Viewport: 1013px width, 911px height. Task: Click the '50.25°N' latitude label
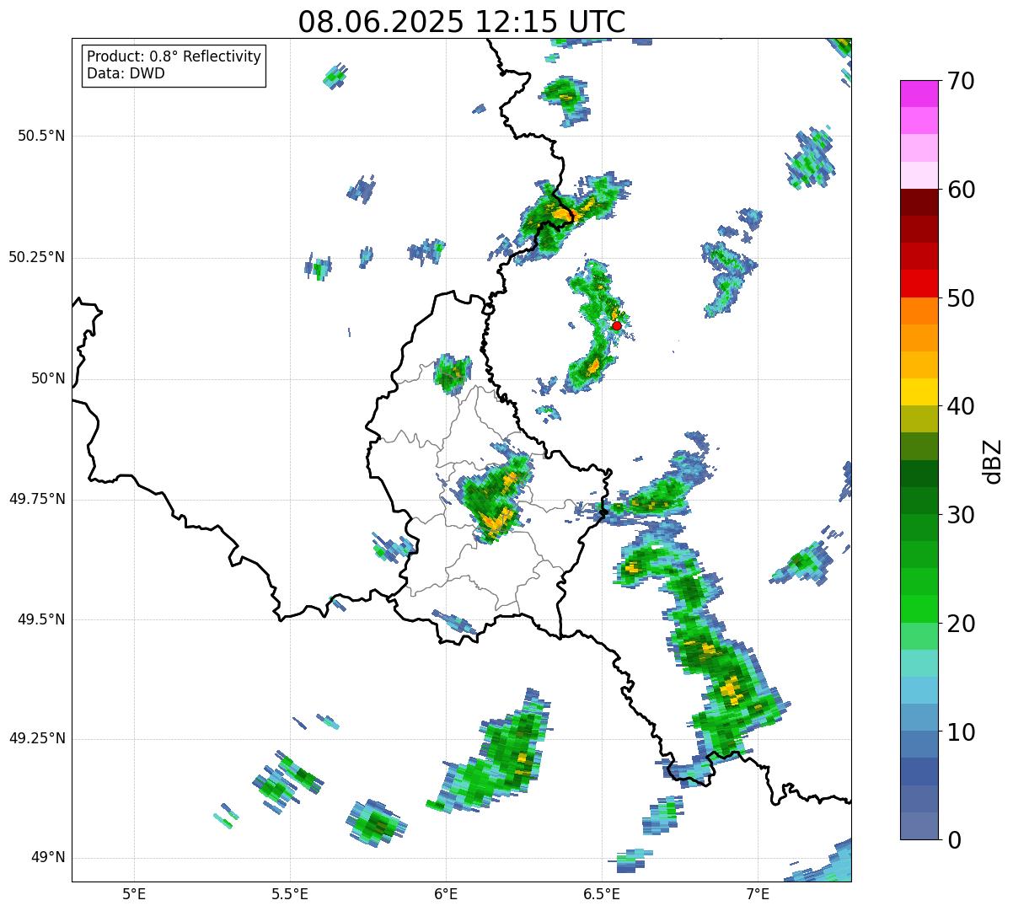[37, 257]
